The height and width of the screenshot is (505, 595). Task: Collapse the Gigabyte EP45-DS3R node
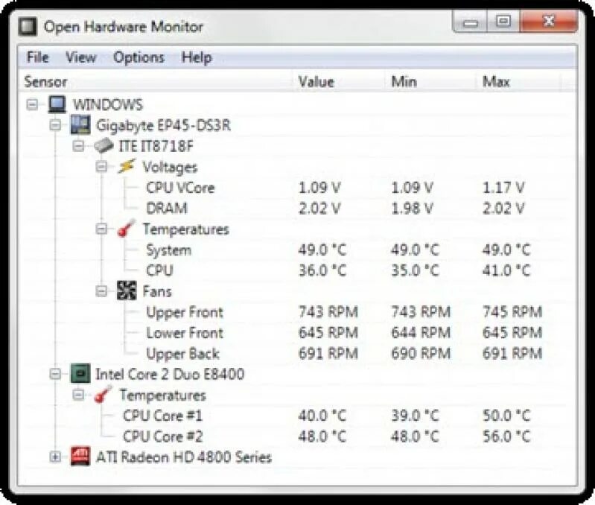click(x=55, y=125)
